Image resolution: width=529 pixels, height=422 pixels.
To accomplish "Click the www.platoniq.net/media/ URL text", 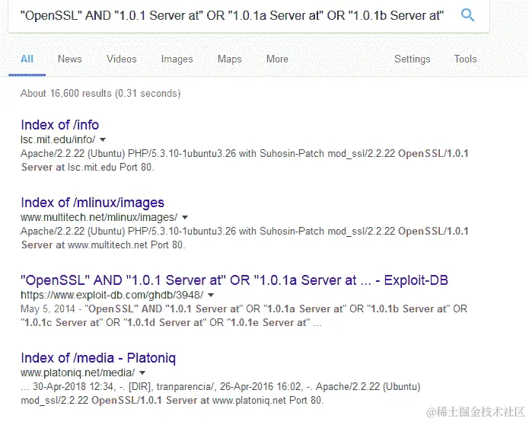I will click(78, 372).
